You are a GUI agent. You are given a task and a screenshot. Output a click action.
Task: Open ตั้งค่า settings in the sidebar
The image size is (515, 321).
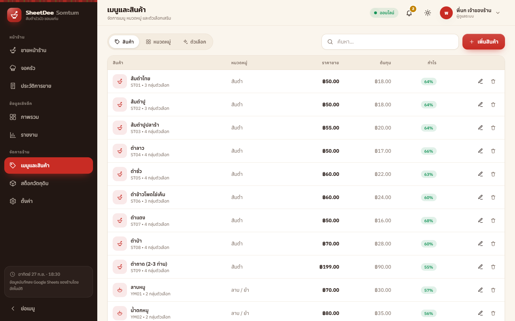tap(49, 201)
